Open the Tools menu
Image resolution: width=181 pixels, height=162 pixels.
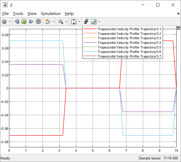pos(18,14)
